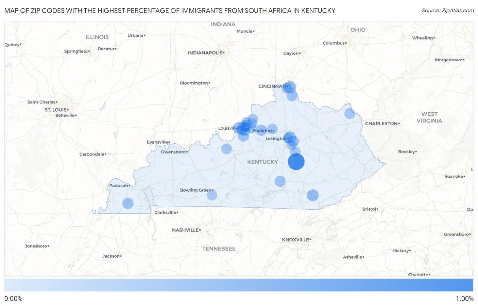This screenshot has height=306, width=478.
Task: Click the Bowling Green label
Action: click(196, 190)
